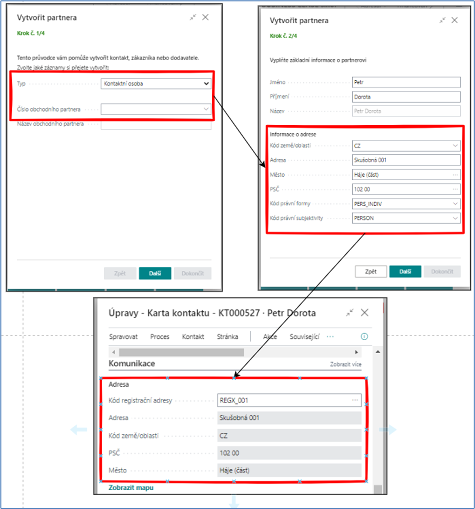Click the Zobrazit mapu link

[131, 488]
